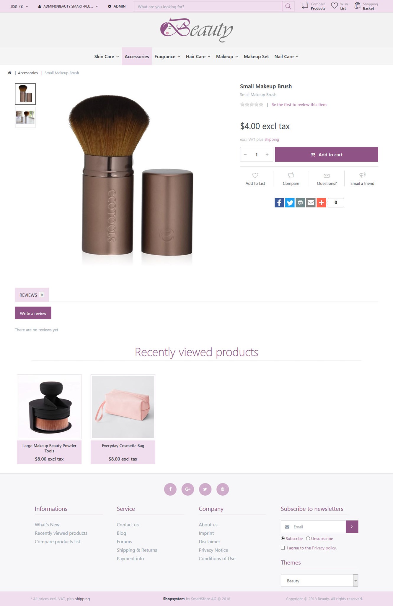Open the Wish List heart icon
Image resolution: width=393 pixels, height=606 pixels.
click(x=334, y=6)
